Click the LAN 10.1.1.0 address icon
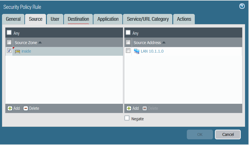Image resolution: width=249 pixels, height=145 pixels. point(137,51)
